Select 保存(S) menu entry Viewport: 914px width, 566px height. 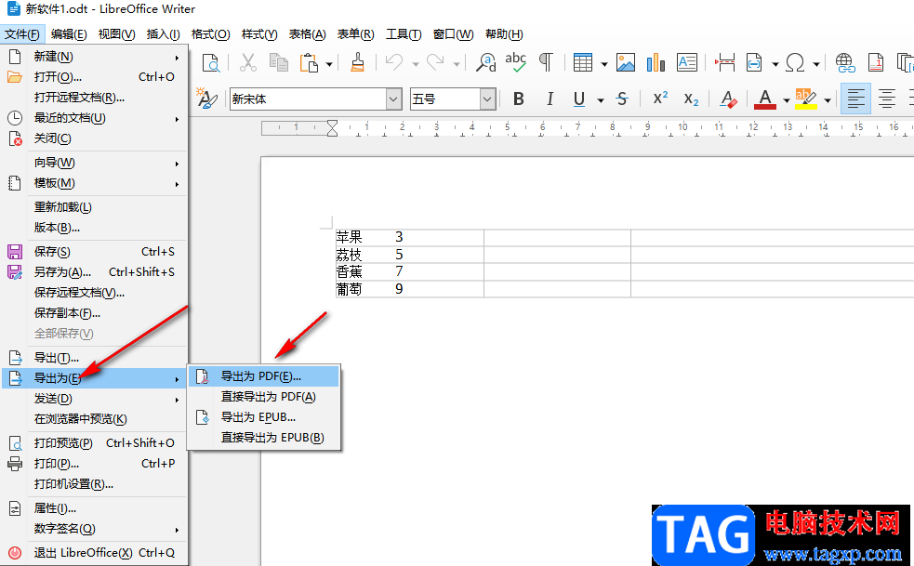click(x=95, y=252)
